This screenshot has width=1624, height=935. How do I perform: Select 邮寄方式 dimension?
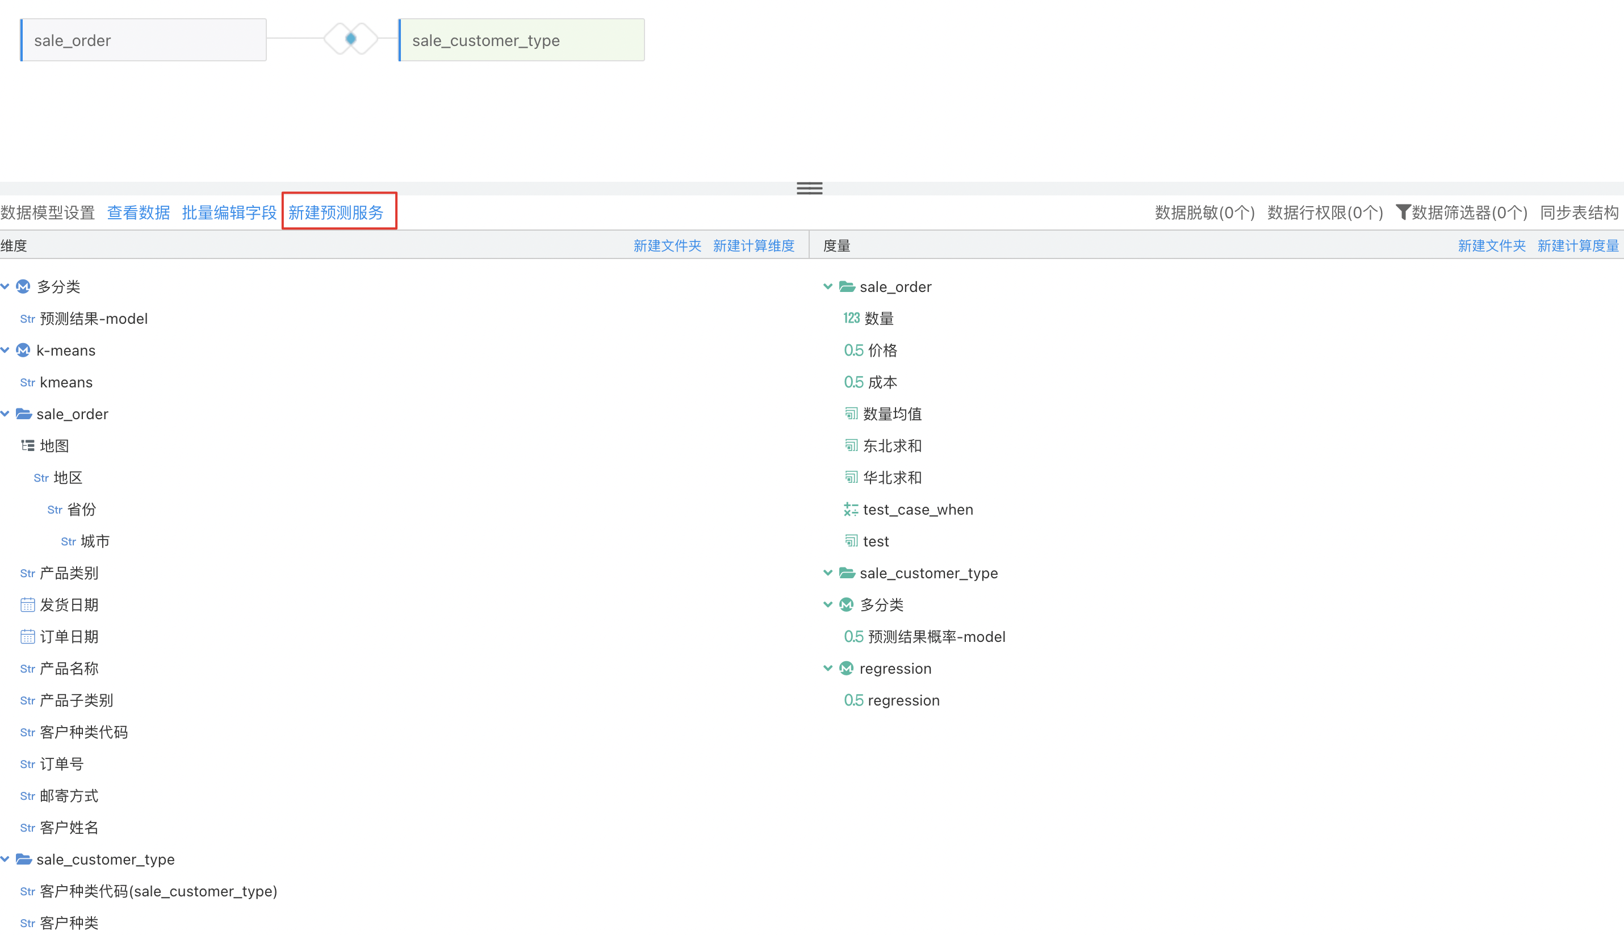(69, 796)
